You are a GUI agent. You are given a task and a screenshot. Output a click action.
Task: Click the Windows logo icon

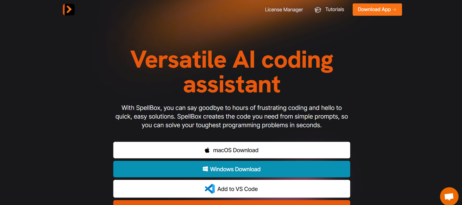point(205,169)
